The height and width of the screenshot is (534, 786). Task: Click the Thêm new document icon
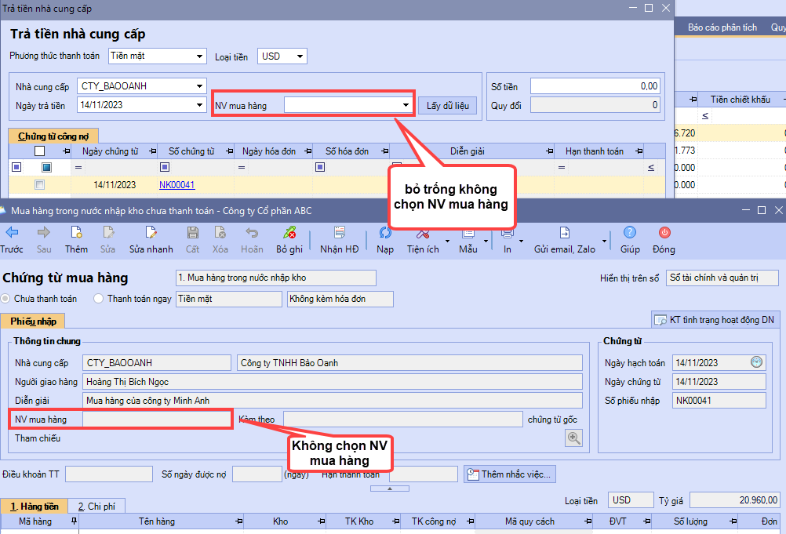tap(76, 232)
